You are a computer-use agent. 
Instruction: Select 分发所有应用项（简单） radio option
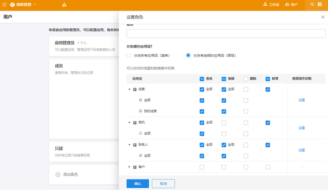pyautogui.click(x=129, y=56)
